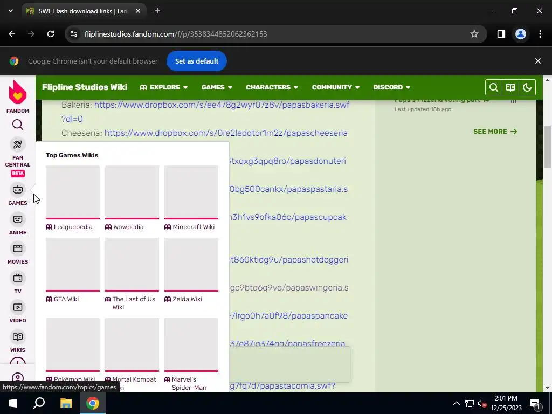The width and height of the screenshot is (552, 414).
Task: Open the papastacomia.swf link
Action: [x=282, y=386]
